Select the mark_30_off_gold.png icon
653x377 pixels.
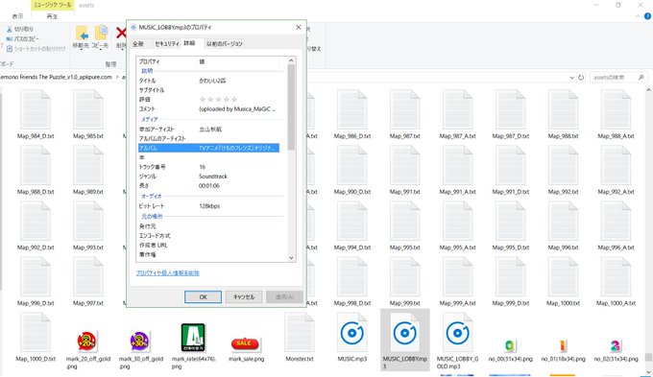[140, 342]
